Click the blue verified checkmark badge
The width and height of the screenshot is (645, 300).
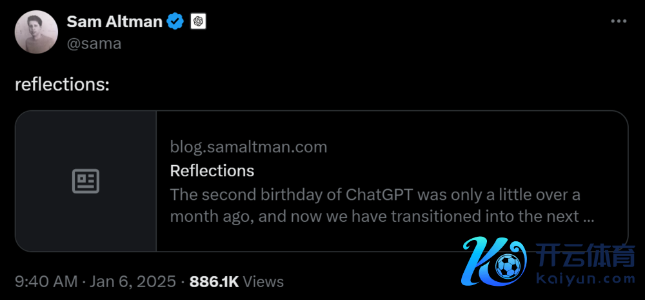coord(175,22)
